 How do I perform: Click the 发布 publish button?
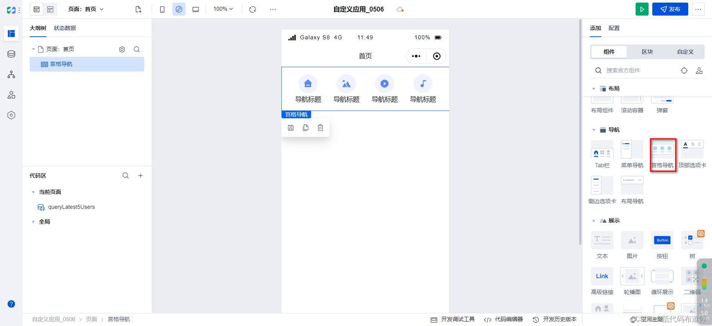670,9
